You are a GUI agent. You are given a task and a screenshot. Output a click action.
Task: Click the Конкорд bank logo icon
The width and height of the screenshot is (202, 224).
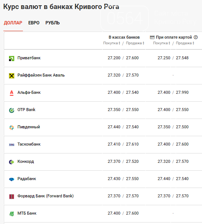pos(12,162)
